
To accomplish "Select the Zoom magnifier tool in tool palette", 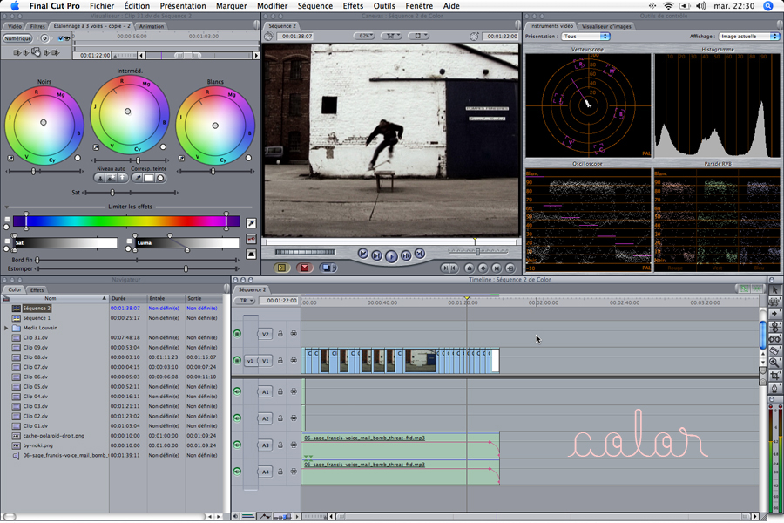I will tap(775, 363).
